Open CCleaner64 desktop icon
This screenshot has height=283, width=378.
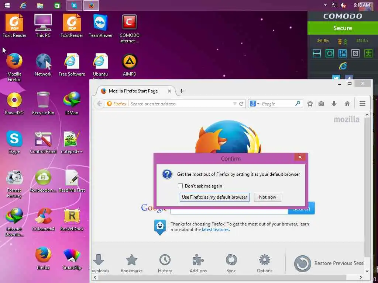point(43,220)
